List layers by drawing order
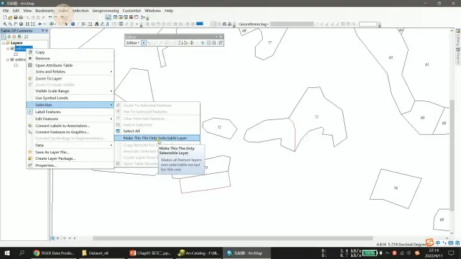Image resolution: width=461 pixels, height=259 pixels. pyautogui.click(x=3, y=37)
